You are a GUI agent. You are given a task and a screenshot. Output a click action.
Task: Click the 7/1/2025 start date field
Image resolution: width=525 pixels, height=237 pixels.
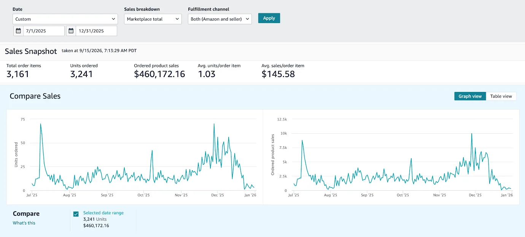pos(44,31)
